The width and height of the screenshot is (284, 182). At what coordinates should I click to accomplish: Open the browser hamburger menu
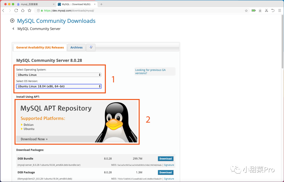[x=280, y=11]
